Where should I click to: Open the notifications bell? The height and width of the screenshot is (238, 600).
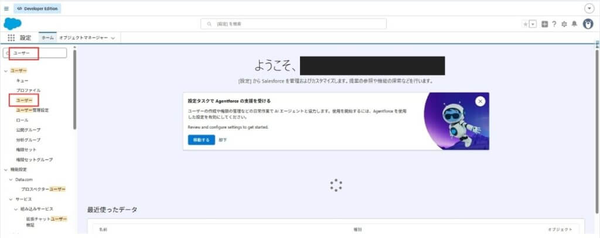(574, 24)
